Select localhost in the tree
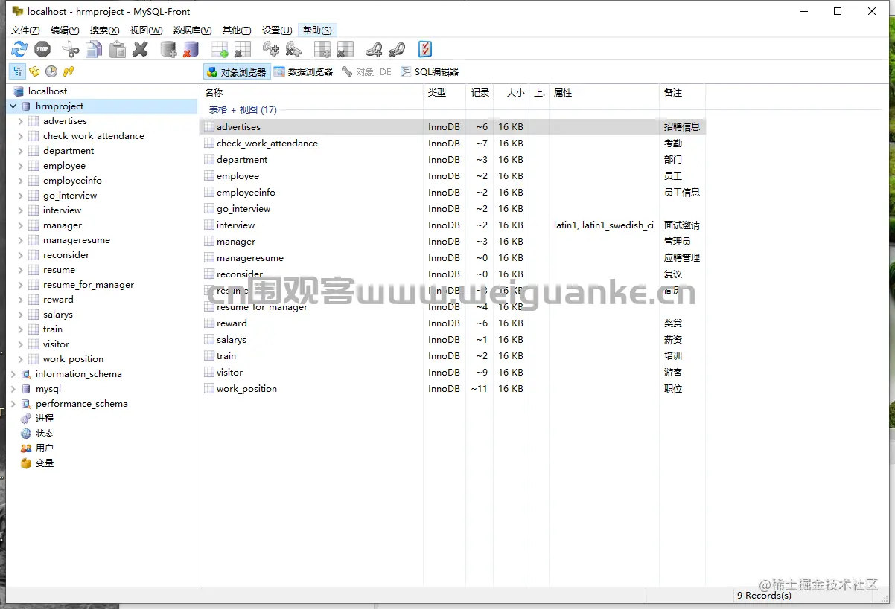 (47, 91)
